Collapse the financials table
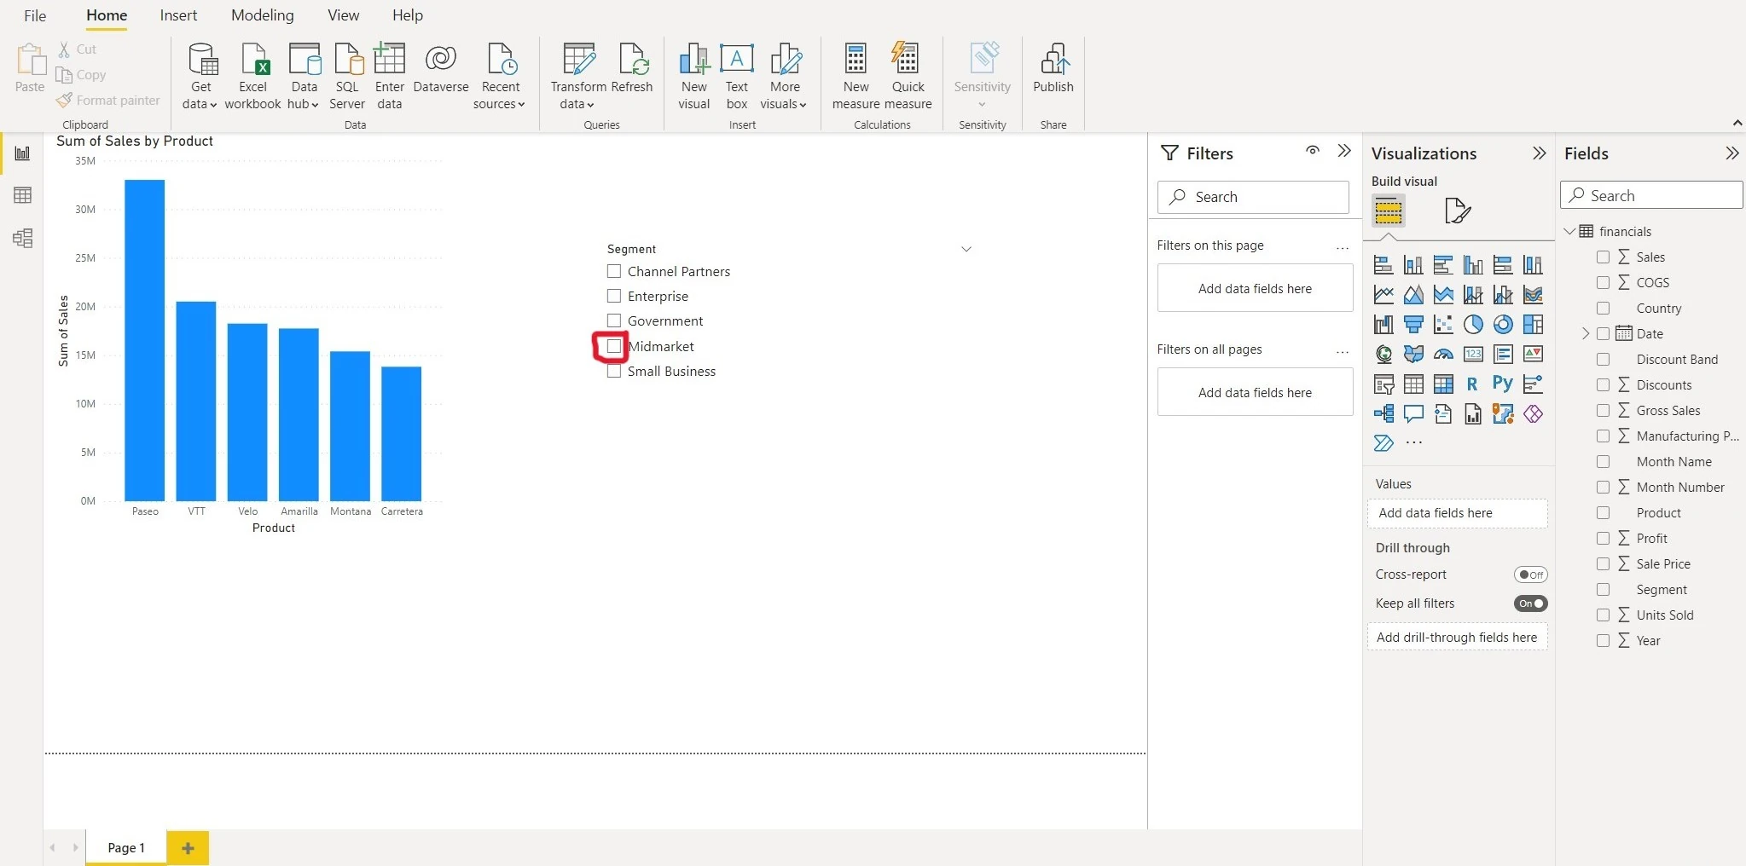1746x866 pixels. [1569, 231]
